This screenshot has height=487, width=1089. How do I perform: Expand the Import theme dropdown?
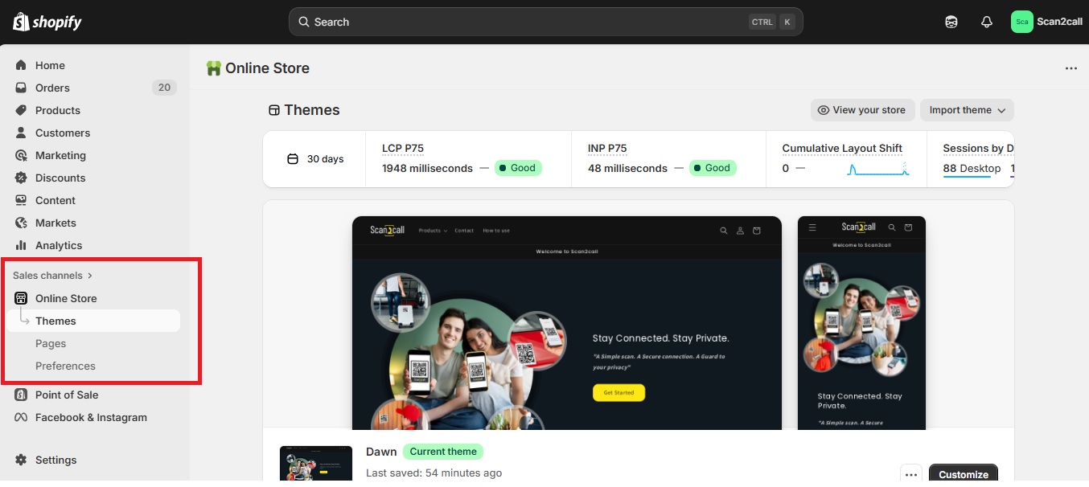coord(967,110)
